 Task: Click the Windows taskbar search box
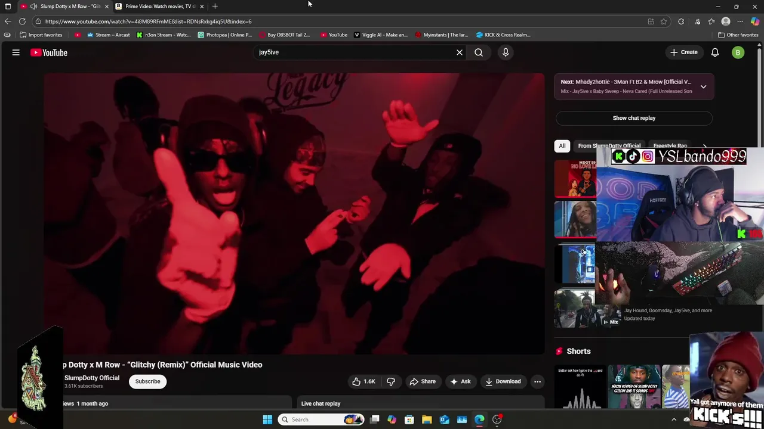(x=322, y=419)
